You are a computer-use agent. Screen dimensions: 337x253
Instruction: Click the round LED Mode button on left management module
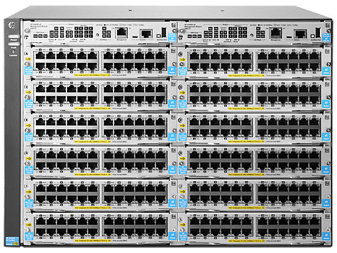[98, 35]
